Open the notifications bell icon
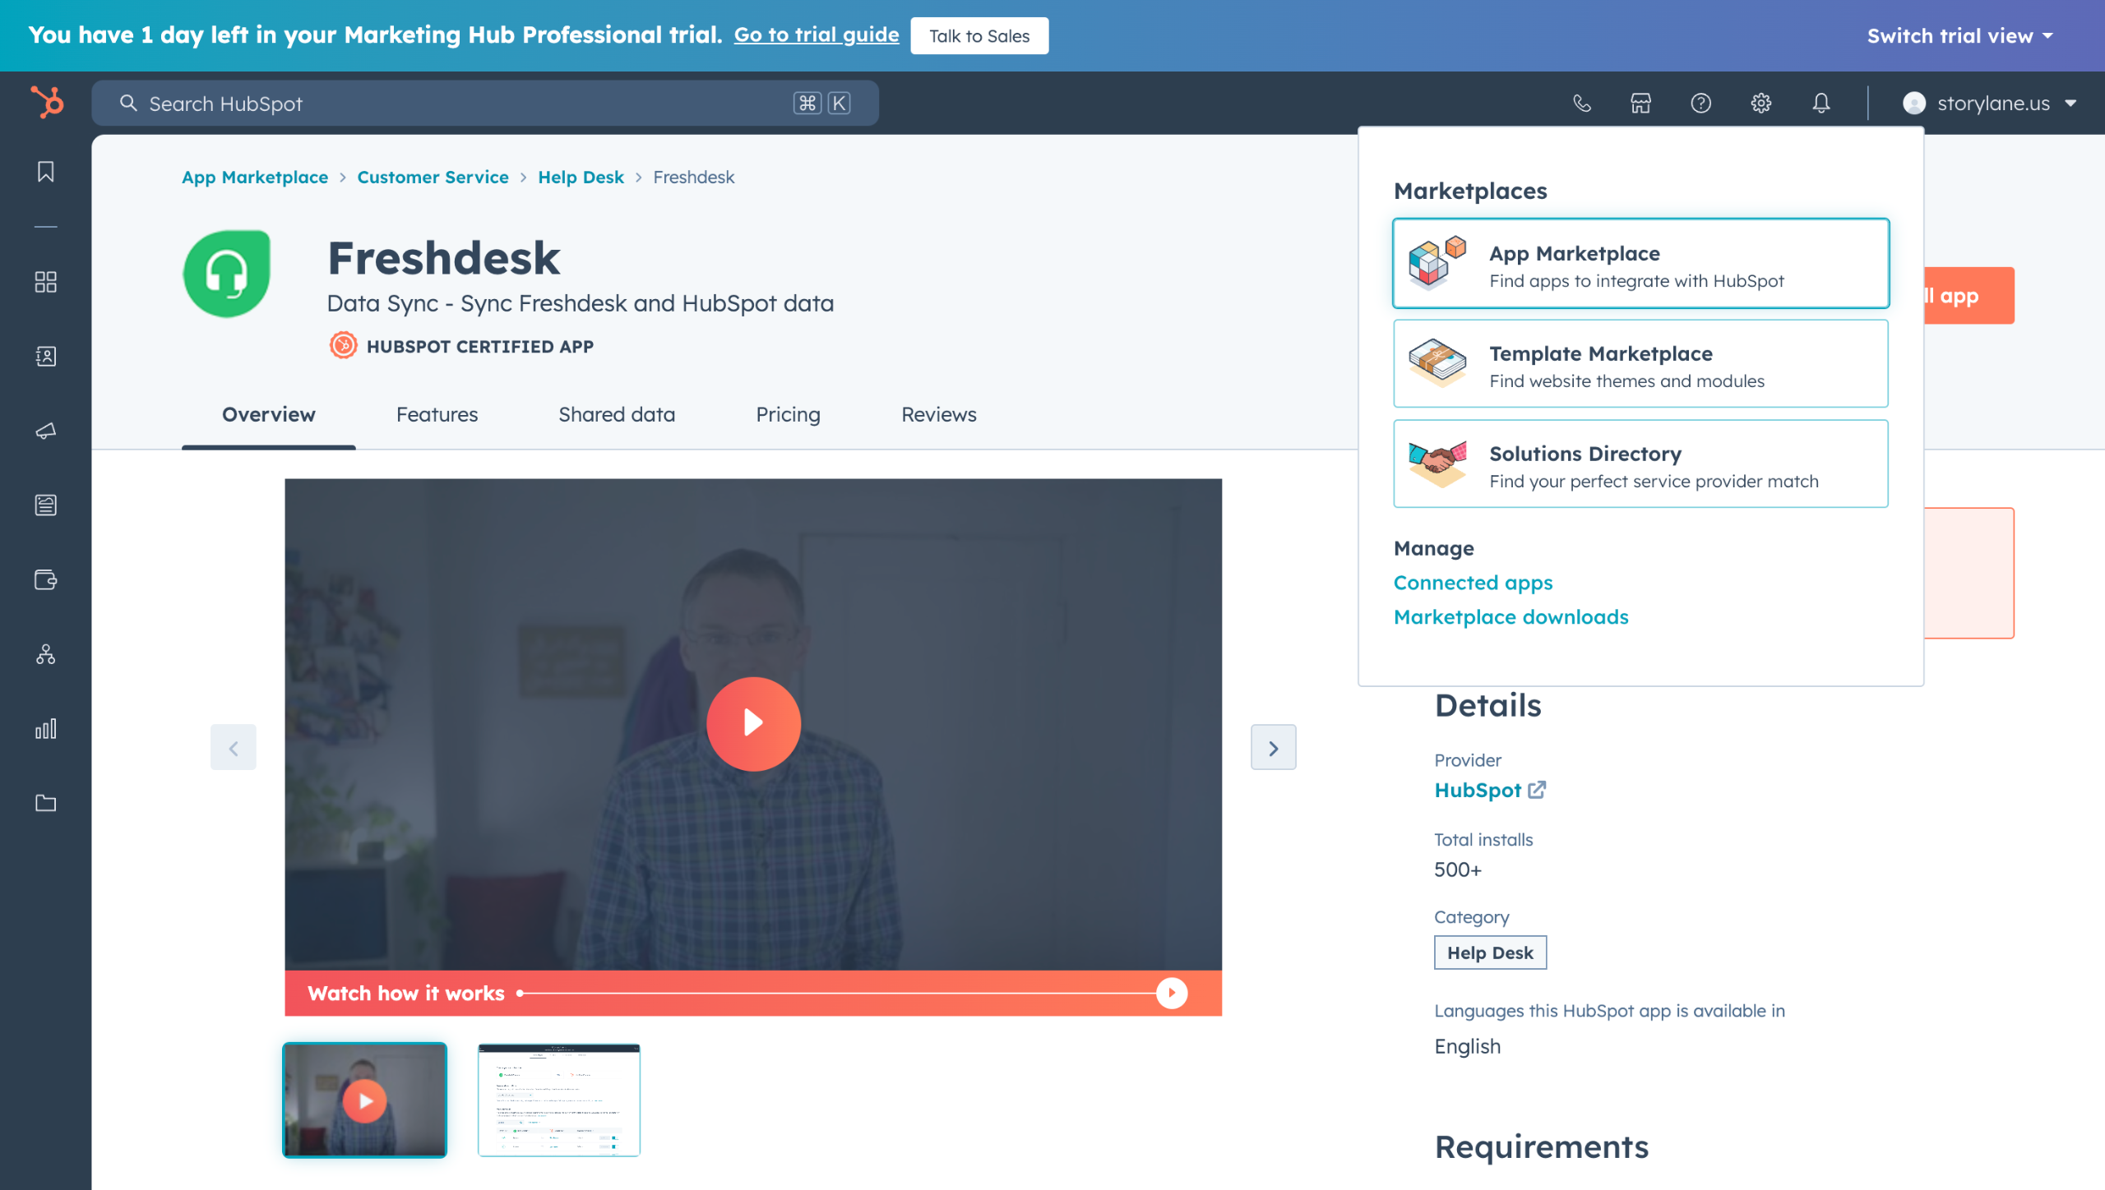The width and height of the screenshot is (2105, 1190). point(1821,103)
